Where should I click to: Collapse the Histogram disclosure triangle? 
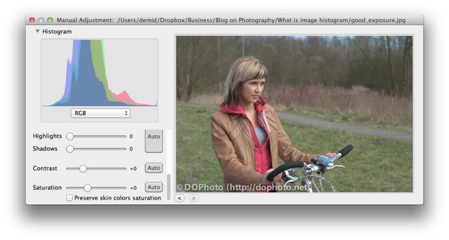point(37,31)
